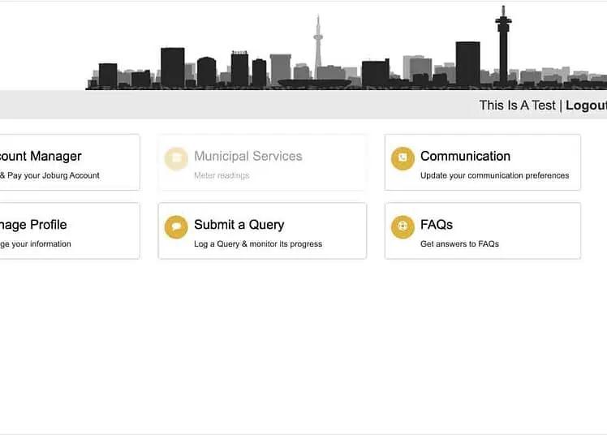
Task: Click the Communication phone icon
Action: tap(403, 158)
